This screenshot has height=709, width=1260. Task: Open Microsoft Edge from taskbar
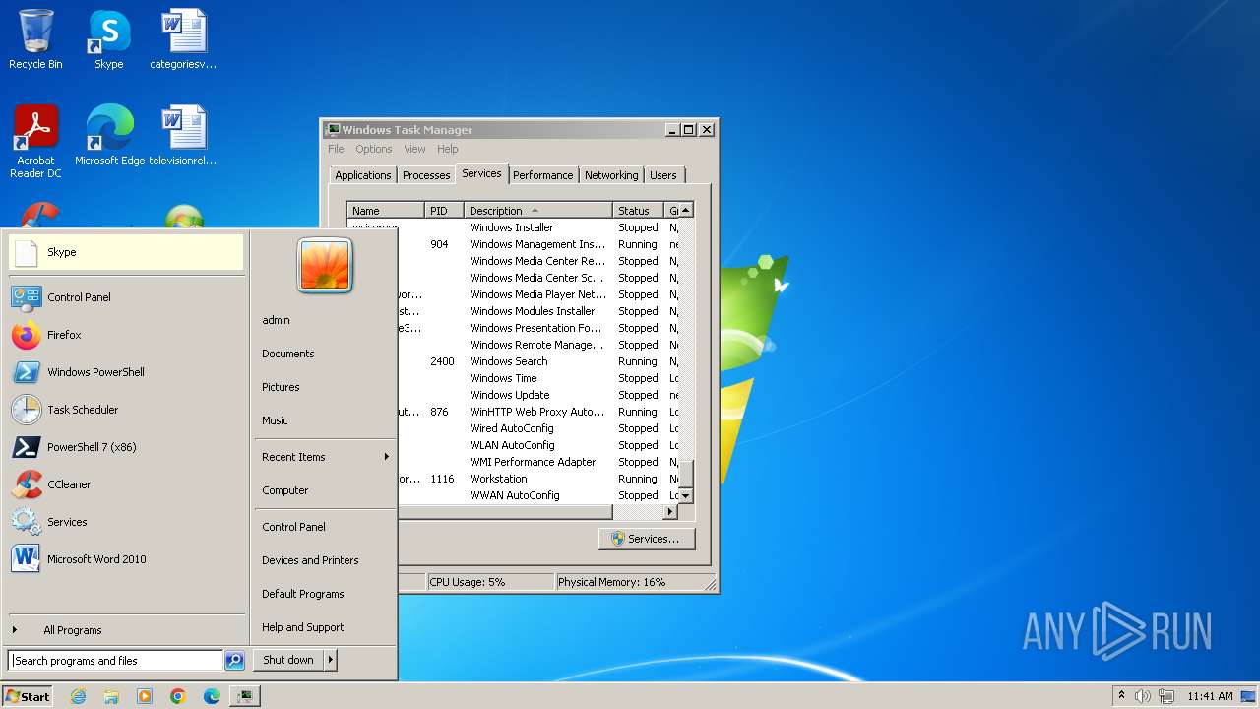(212, 696)
